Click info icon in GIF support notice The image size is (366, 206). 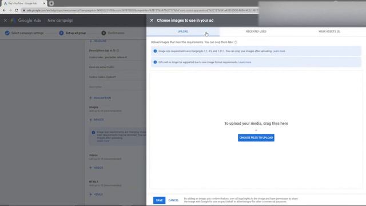point(155,62)
